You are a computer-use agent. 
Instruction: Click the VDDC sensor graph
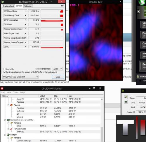(52, 47)
